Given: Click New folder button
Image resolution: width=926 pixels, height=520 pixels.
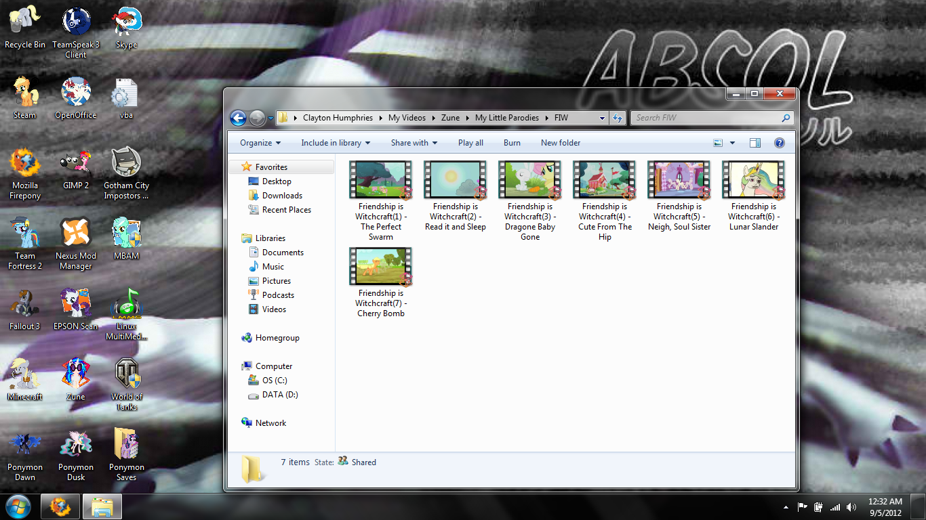Looking at the screenshot, I should (x=561, y=143).
